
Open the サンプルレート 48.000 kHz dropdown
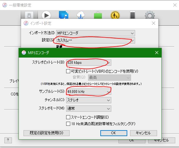click(x=89, y=92)
